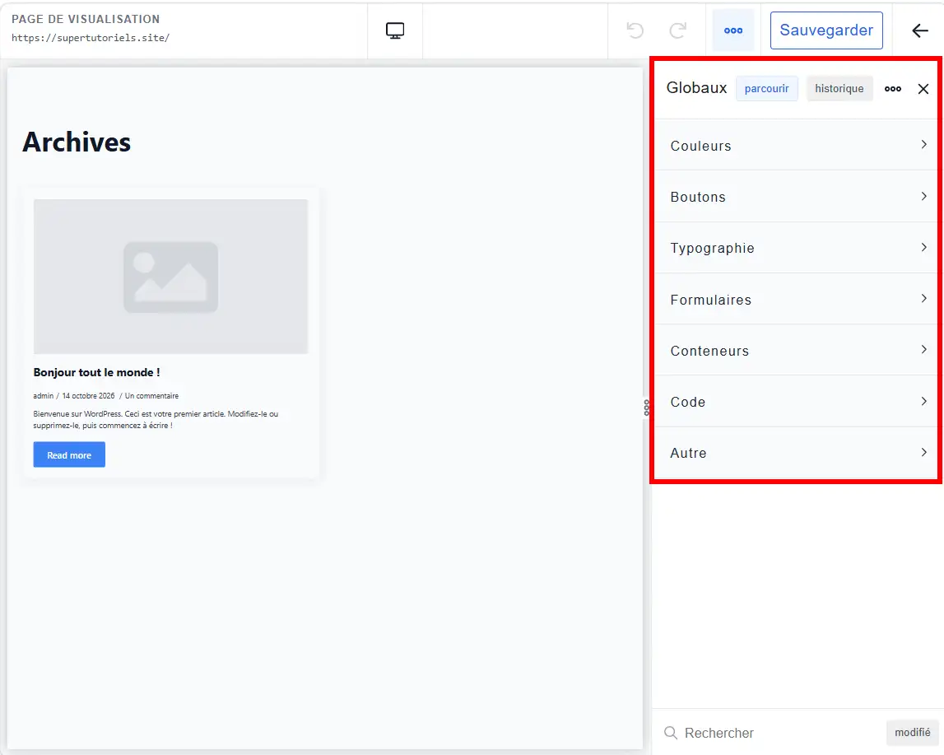Viewport: 944px width, 755px height.
Task: Open the Bonjour tout le monde post title
Action: pyautogui.click(x=96, y=372)
